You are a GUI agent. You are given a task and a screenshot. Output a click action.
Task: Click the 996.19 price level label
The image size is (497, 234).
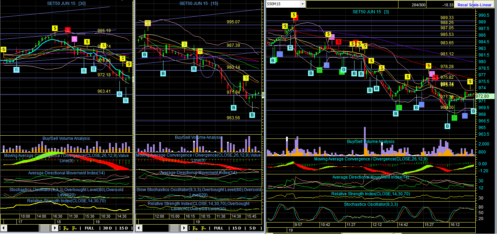point(104,31)
